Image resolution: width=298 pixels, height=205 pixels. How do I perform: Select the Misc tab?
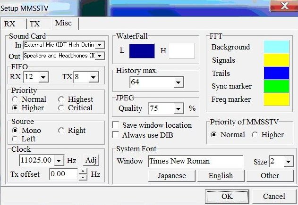pos(65,23)
